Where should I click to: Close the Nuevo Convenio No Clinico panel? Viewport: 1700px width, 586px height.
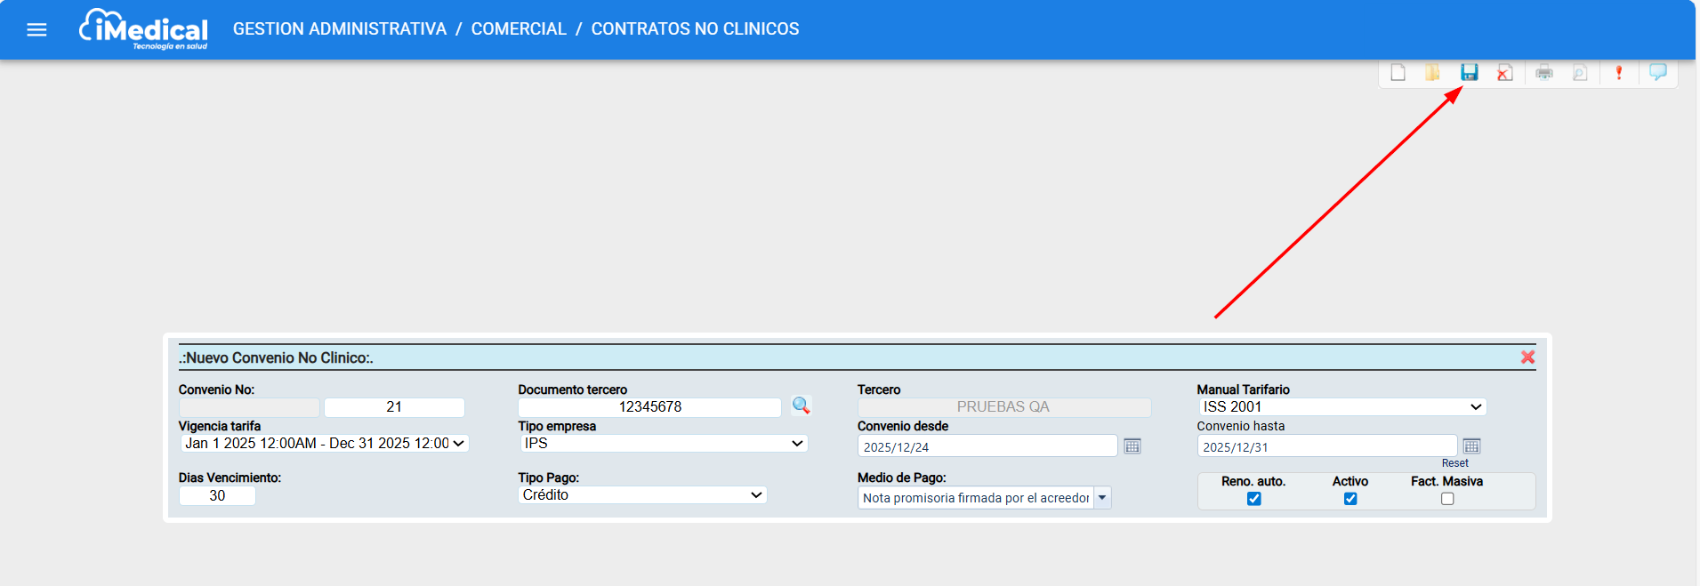(1527, 357)
